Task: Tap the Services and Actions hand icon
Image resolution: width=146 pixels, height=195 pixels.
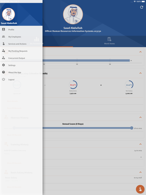Action: point(4,44)
